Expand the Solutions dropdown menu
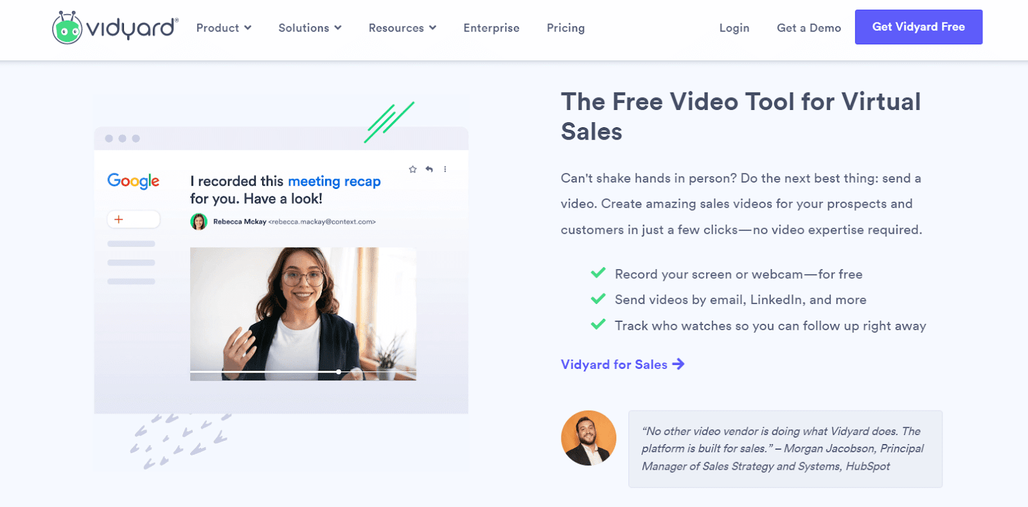 310,28
